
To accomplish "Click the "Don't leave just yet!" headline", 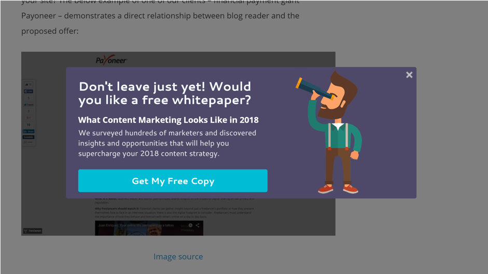I will (x=164, y=93).
